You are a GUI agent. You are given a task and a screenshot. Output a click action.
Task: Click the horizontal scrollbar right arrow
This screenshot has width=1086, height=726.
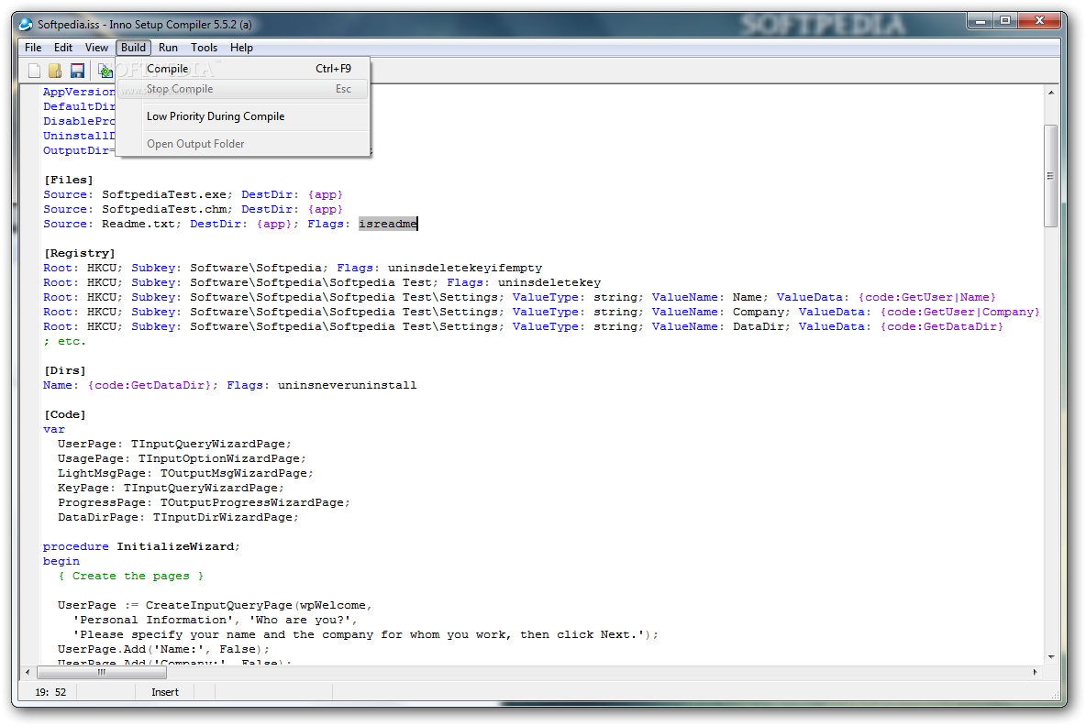tap(1035, 672)
